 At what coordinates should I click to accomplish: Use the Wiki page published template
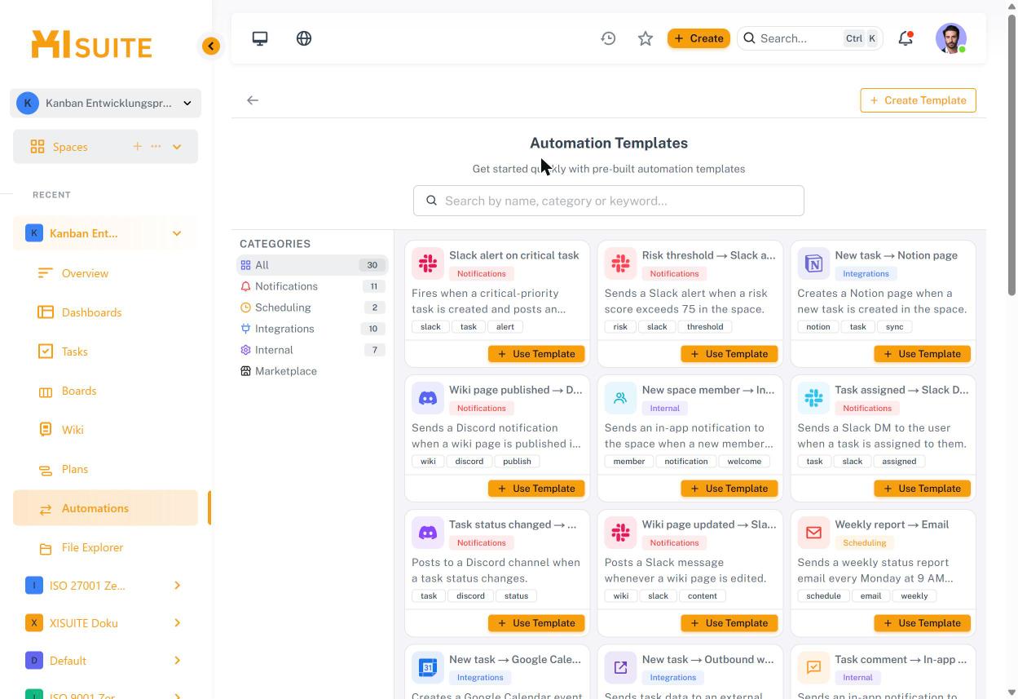tap(536, 489)
